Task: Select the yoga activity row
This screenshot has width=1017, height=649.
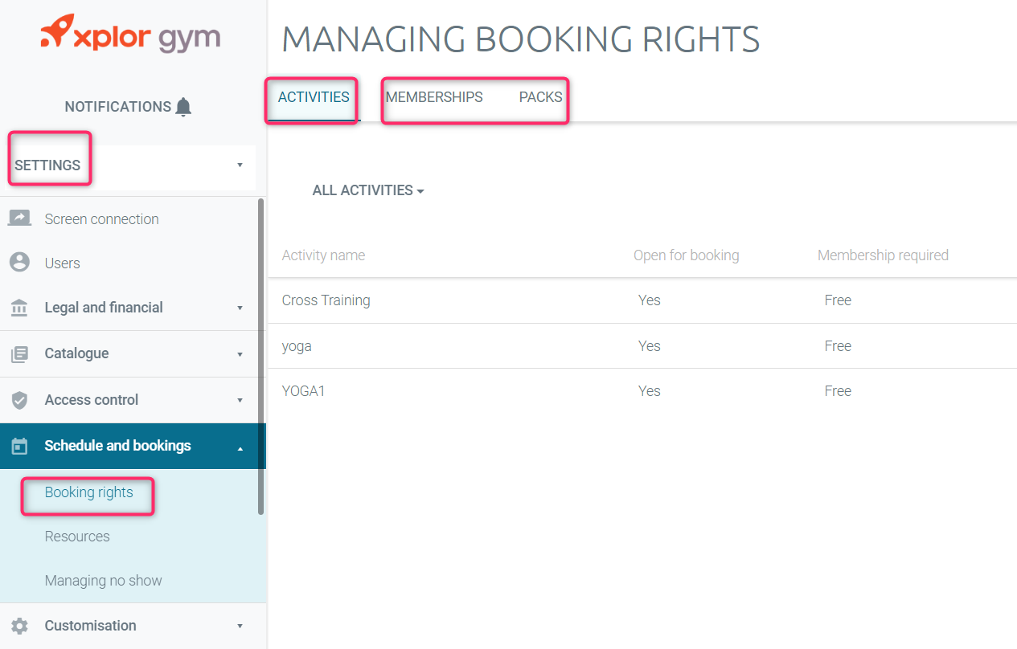Action: pos(642,346)
